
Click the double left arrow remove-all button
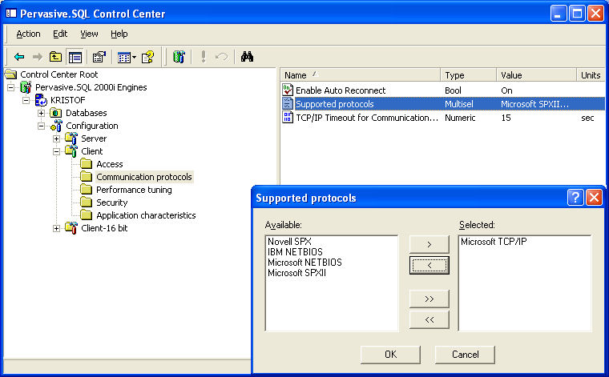pyautogui.click(x=430, y=319)
